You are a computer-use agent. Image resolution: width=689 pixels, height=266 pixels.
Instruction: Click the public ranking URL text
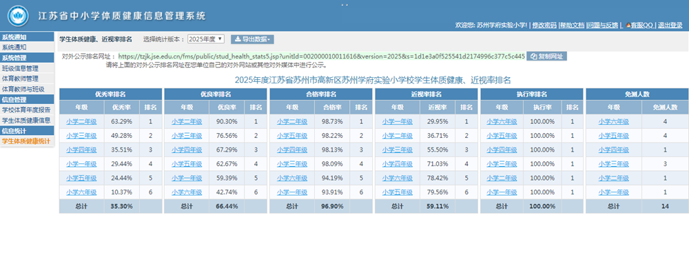pyautogui.click(x=322, y=57)
